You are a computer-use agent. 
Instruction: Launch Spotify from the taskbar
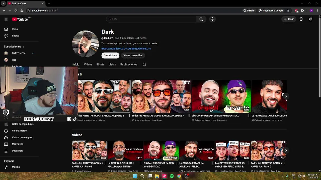(172, 176)
